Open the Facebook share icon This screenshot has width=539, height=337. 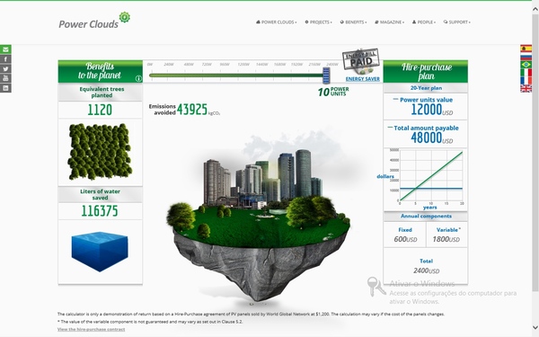tap(5, 59)
